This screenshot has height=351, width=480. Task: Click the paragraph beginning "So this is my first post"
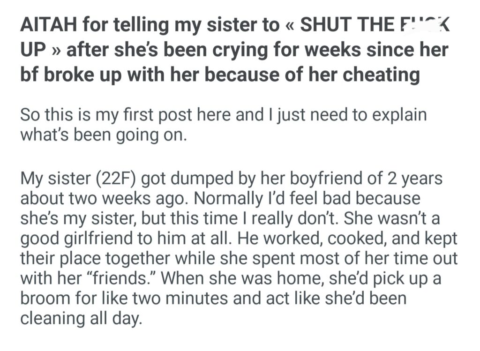click(x=224, y=124)
